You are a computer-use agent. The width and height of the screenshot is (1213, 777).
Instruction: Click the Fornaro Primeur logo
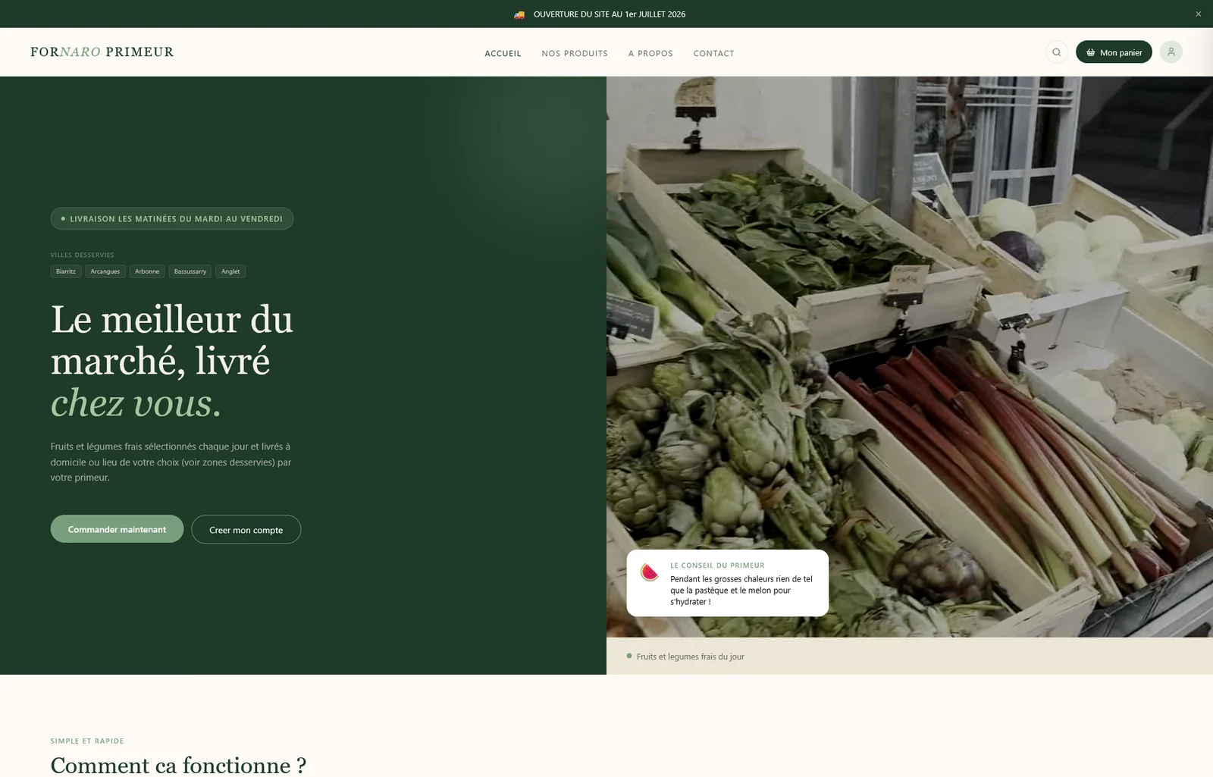click(102, 52)
